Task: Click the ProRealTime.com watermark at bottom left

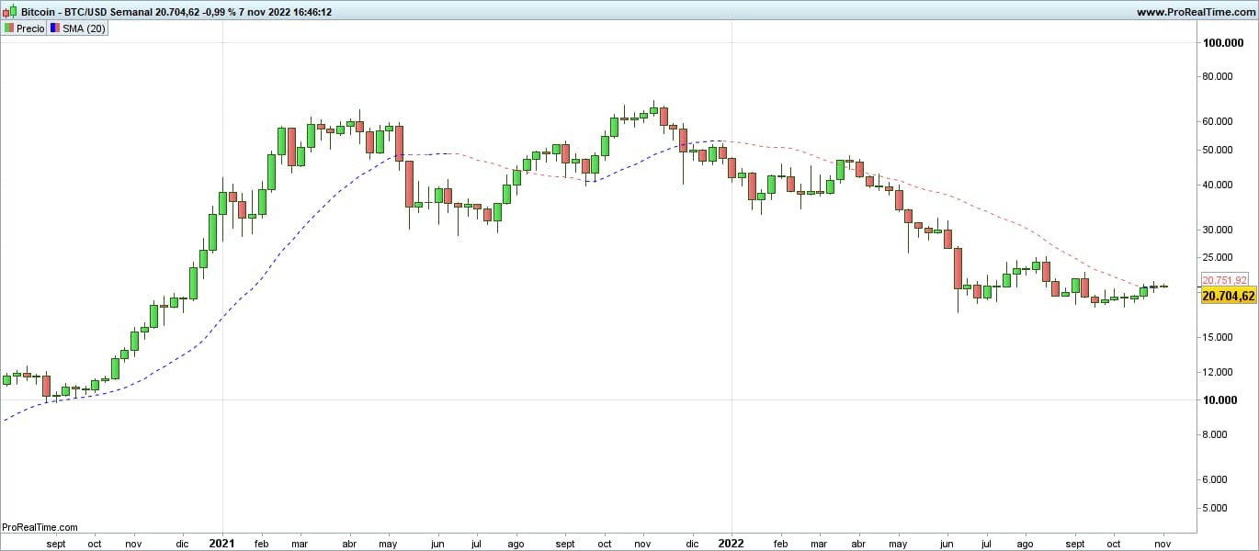Action: pos(40,527)
